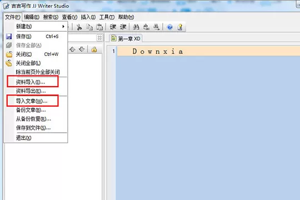Viewport: 300px width, 200px height.
Task: Click the Find Next binoculars-arrow icon
Action: pyautogui.click(x=156, y=27)
